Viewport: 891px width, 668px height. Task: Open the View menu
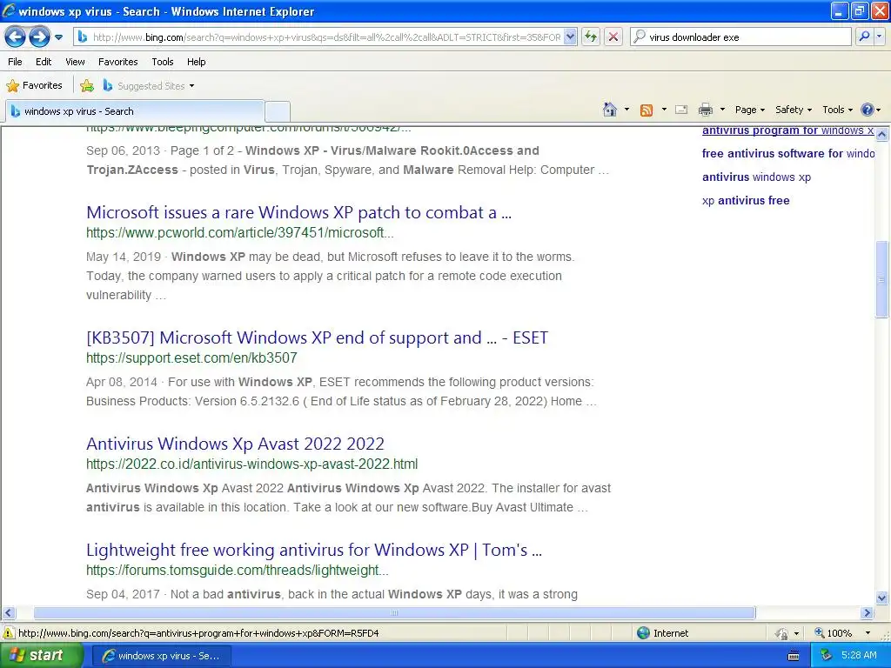coord(75,62)
